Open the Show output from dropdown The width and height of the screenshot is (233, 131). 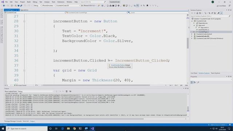tap(36, 91)
